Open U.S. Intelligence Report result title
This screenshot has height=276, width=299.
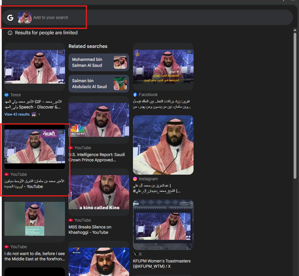(x=97, y=157)
